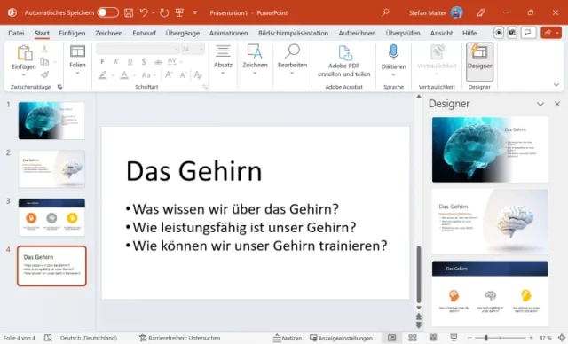568x344 pixels.
Task: Choose the blue brain Designer layout
Action: (x=490, y=150)
